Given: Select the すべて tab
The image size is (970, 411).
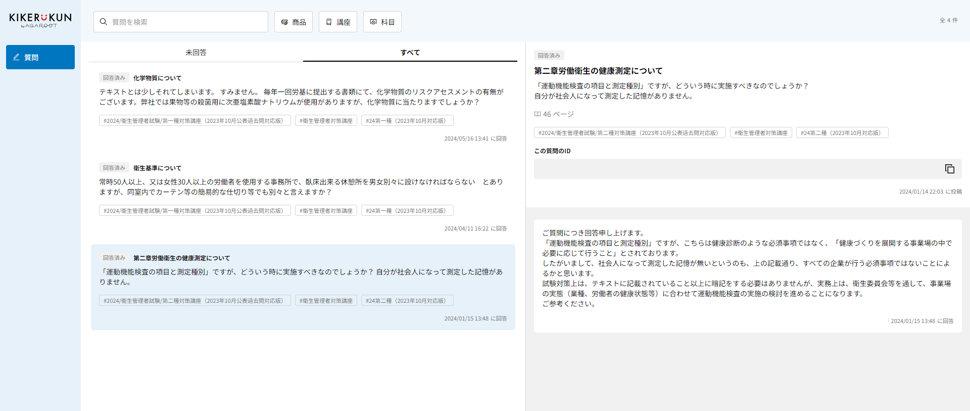Looking at the screenshot, I should coord(410,53).
